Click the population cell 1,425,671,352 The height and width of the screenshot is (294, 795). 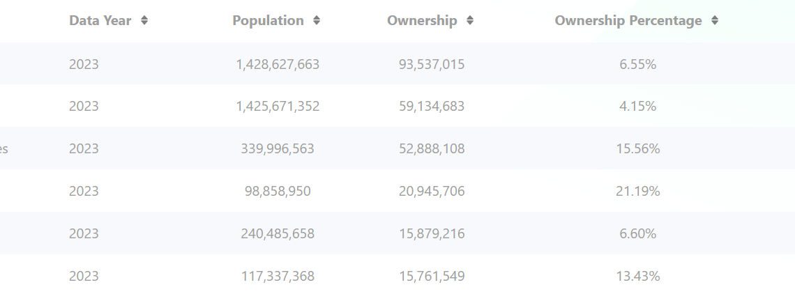(278, 107)
